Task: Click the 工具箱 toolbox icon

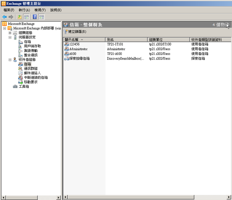Action: pos(15,87)
